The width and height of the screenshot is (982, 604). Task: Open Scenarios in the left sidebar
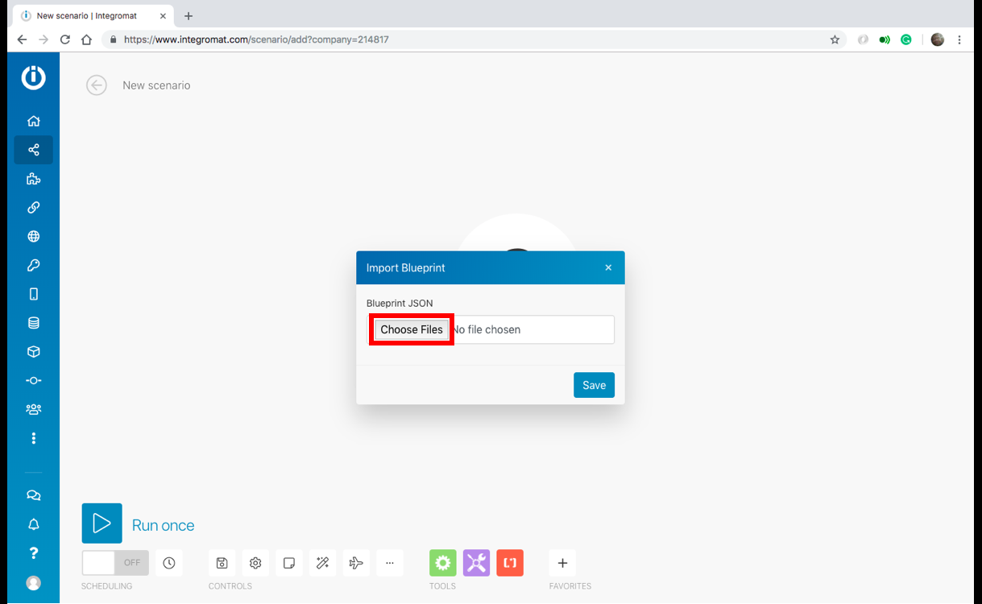point(34,150)
